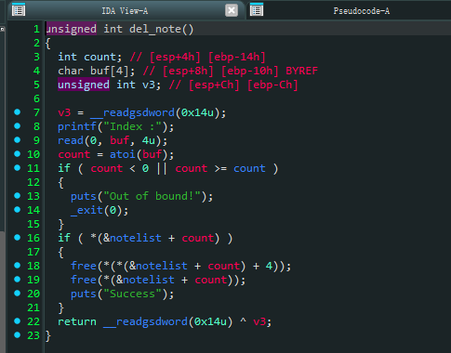This screenshot has width=451, height=353.
Task: Click the atoi call on line 10
Action: pos(123,154)
